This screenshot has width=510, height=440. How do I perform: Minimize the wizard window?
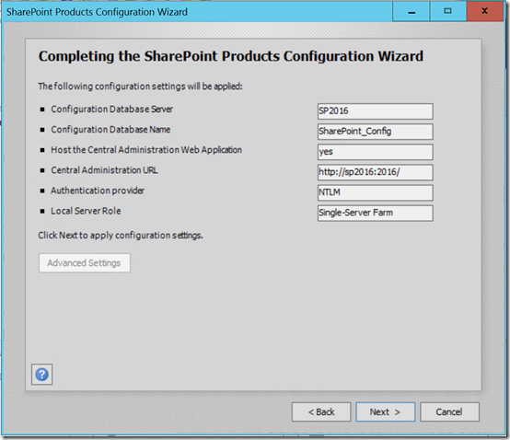(411, 11)
